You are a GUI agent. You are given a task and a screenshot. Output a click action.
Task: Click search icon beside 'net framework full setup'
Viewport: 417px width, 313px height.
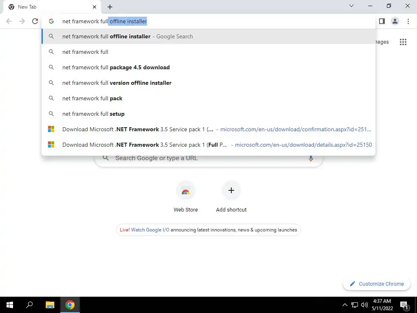tap(51, 114)
